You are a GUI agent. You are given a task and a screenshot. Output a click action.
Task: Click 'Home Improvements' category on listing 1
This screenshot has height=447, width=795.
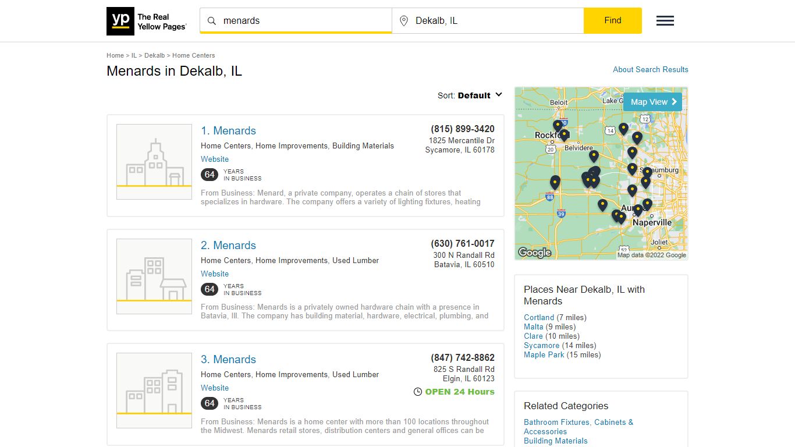coord(292,146)
